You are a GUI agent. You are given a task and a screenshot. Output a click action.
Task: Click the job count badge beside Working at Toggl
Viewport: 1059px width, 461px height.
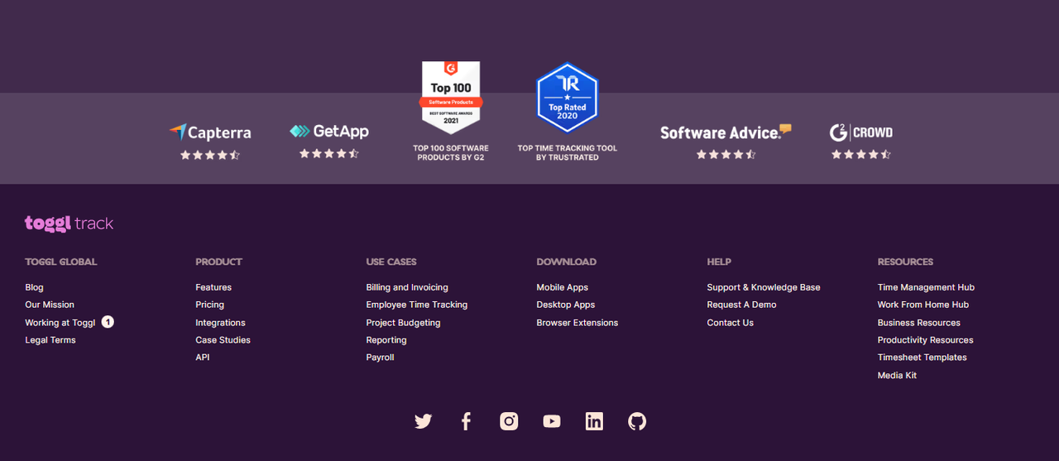pyautogui.click(x=108, y=322)
